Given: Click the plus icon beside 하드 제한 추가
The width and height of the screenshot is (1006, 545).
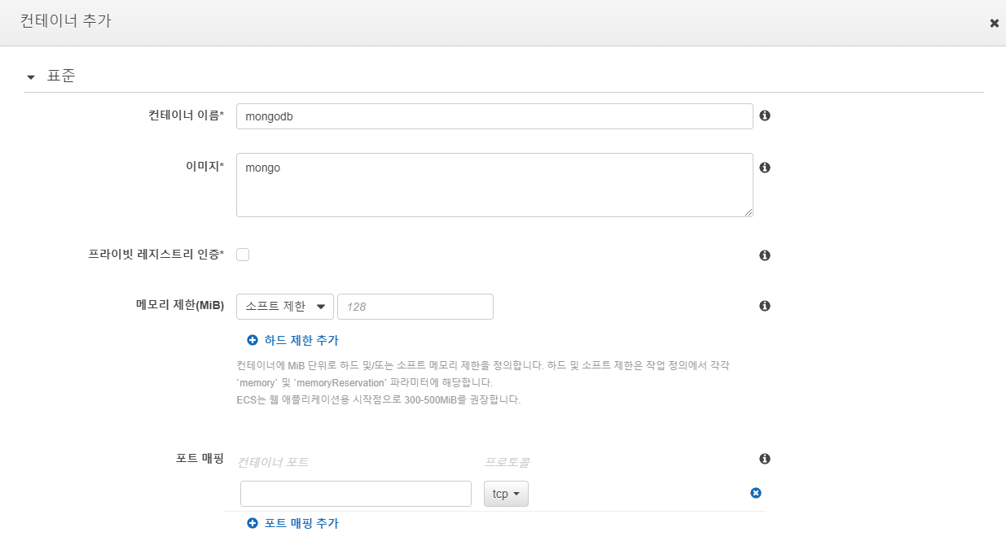Looking at the screenshot, I should click(x=253, y=340).
